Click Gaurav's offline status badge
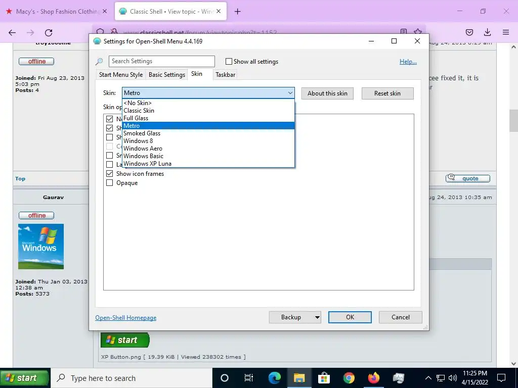518x388 pixels. (x=36, y=215)
